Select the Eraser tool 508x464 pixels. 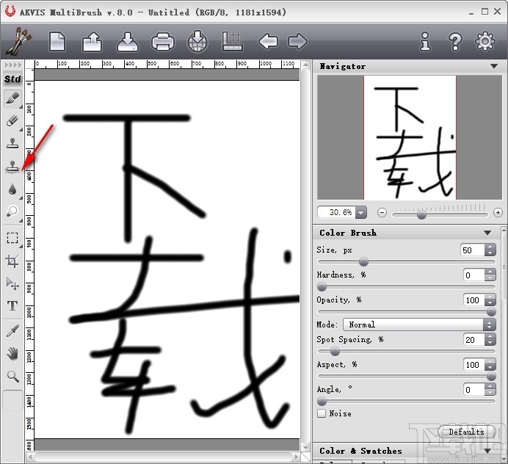point(13,121)
